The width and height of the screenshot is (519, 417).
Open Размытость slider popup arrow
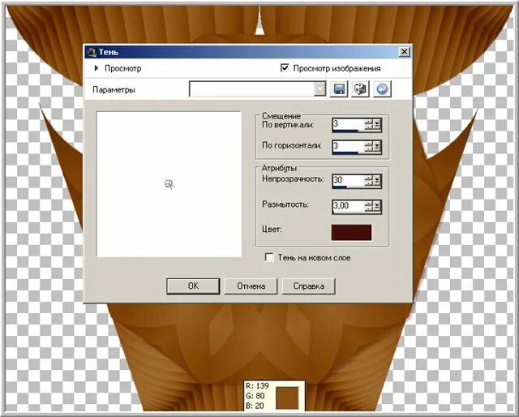click(x=377, y=206)
